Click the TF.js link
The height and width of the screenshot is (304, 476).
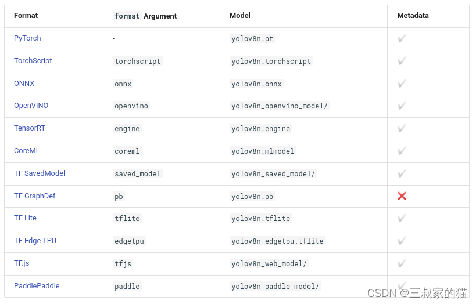pyautogui.click(x=22, y=263)
